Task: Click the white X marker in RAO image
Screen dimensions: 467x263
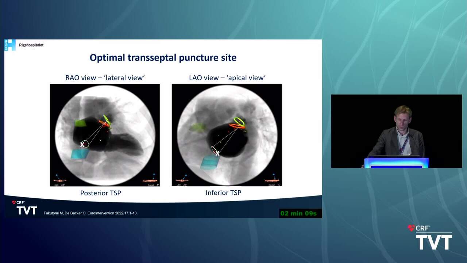Action: click(82, 145)
